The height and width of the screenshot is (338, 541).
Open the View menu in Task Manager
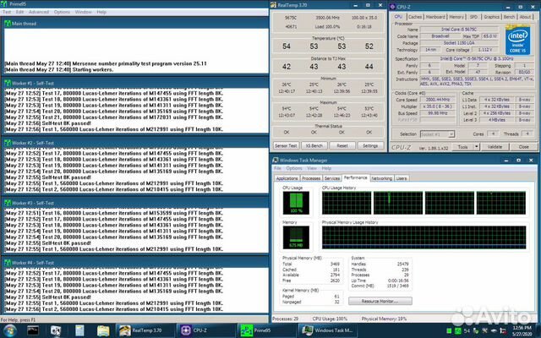312,168
